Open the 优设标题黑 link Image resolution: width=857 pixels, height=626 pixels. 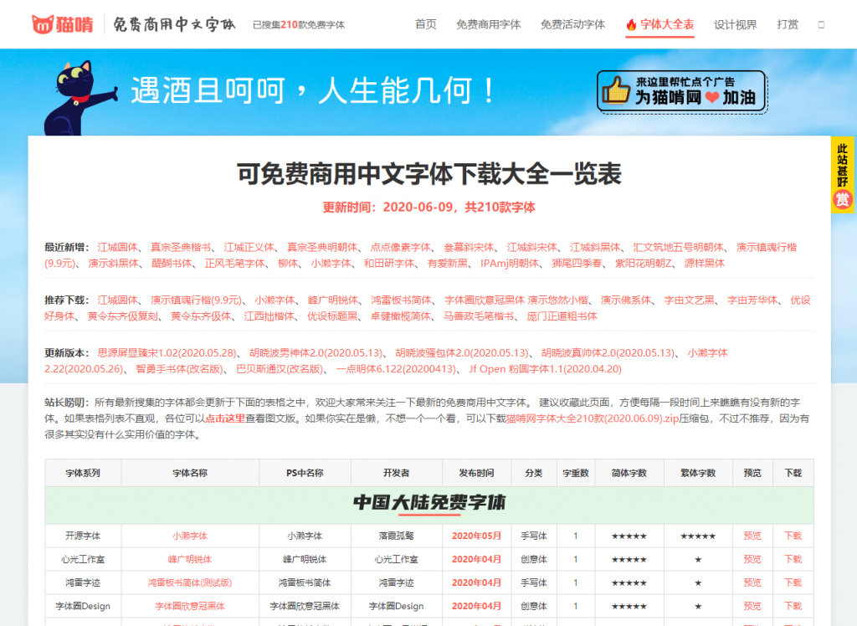pyautogui.click(x=332, y=316)
